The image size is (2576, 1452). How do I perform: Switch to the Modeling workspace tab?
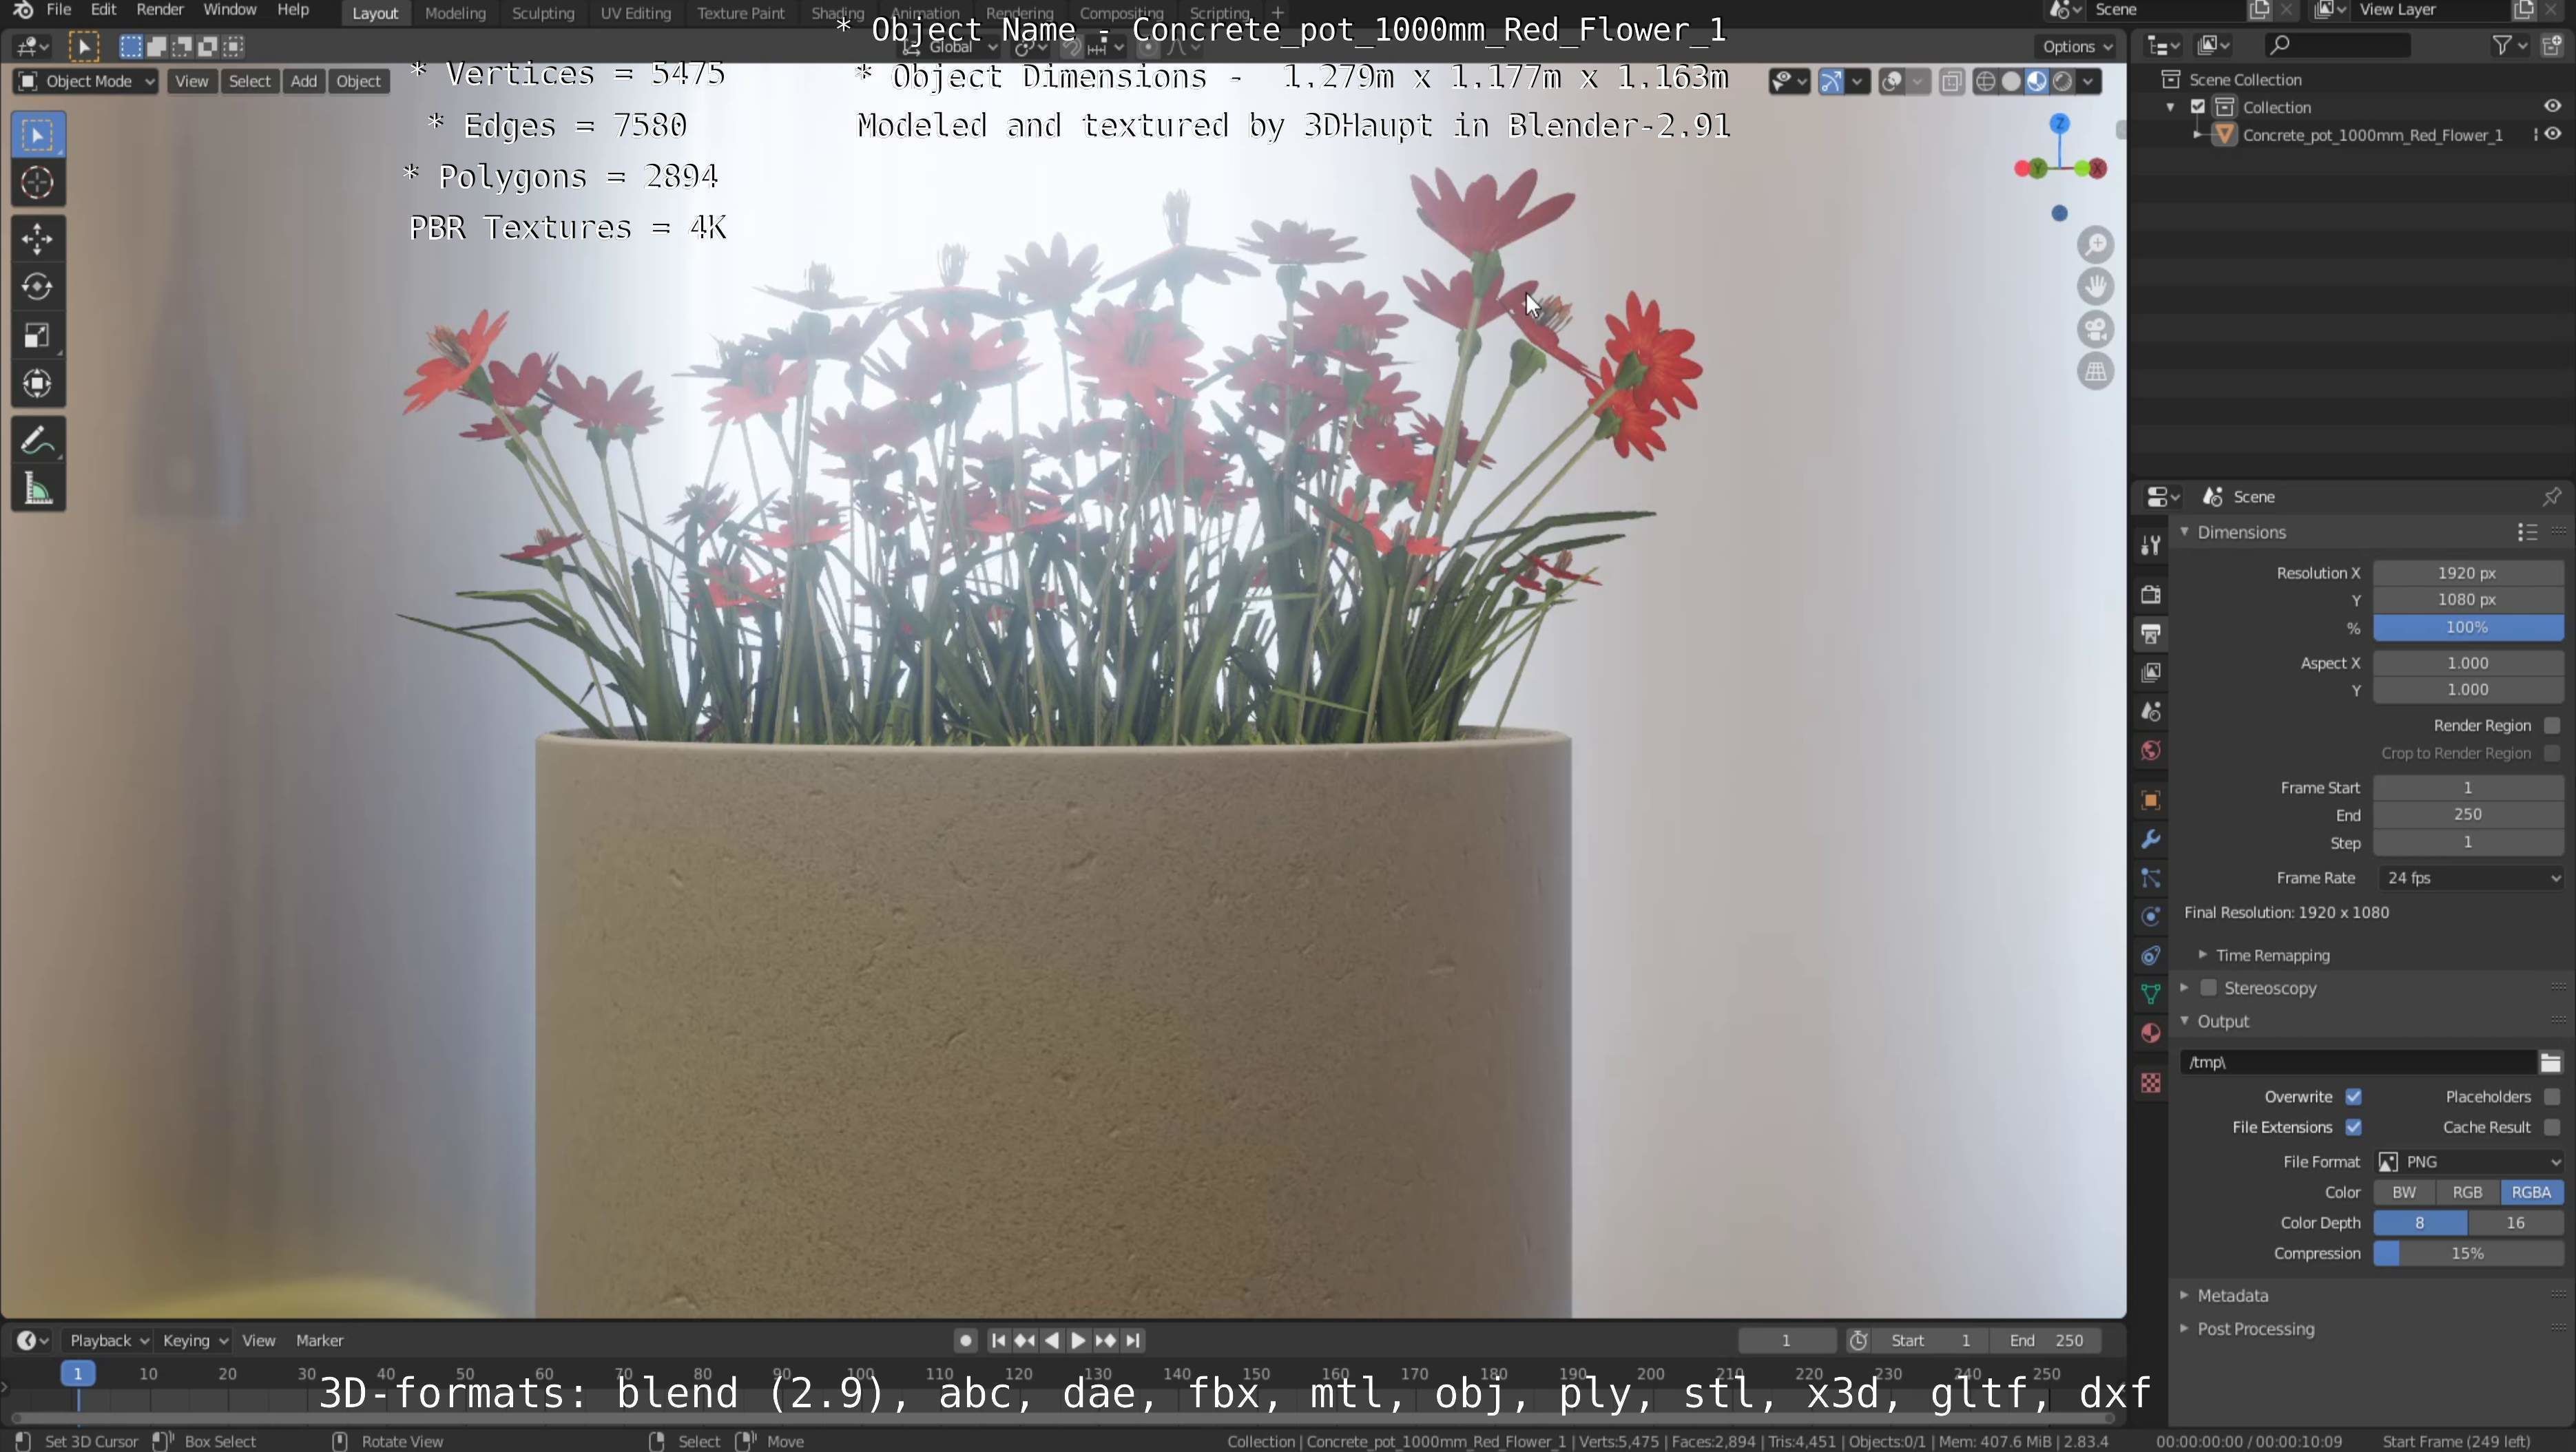click(455, 13)
